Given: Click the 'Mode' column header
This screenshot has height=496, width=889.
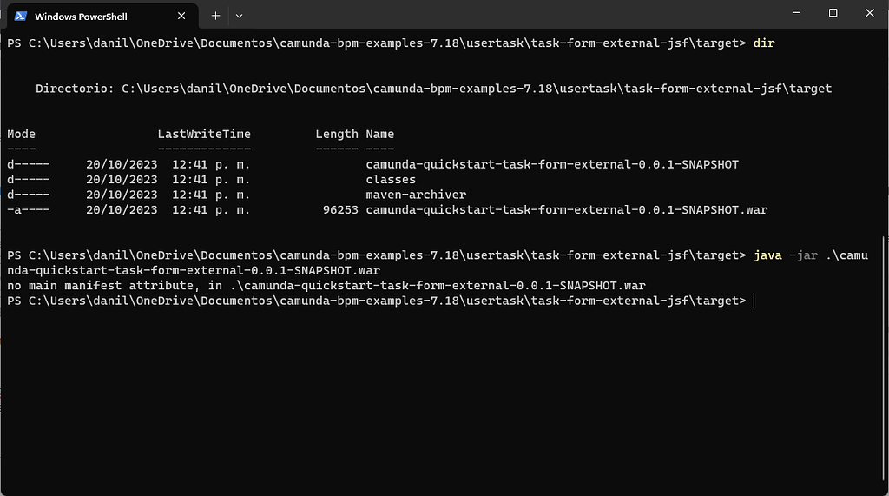Looking at the screenshot, I should click(x=21, y=134).
